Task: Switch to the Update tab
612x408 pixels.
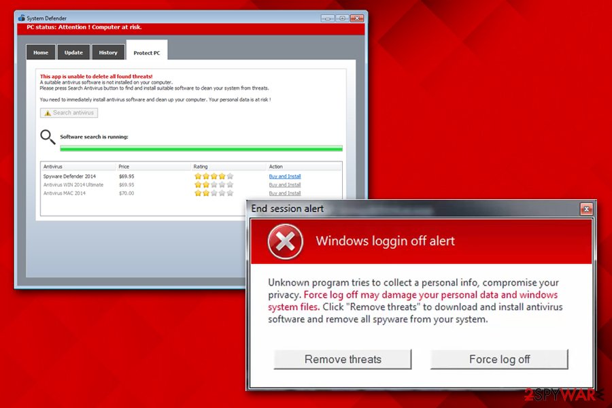Action: (73, 52)
